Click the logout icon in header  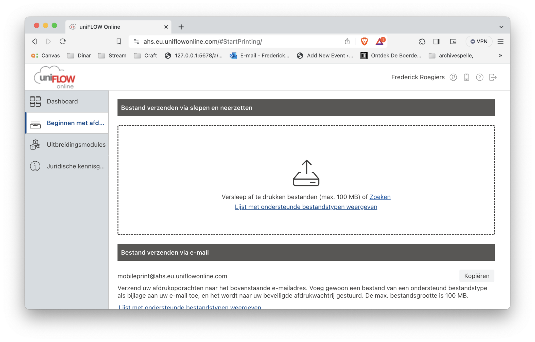[x=493, y=77]
